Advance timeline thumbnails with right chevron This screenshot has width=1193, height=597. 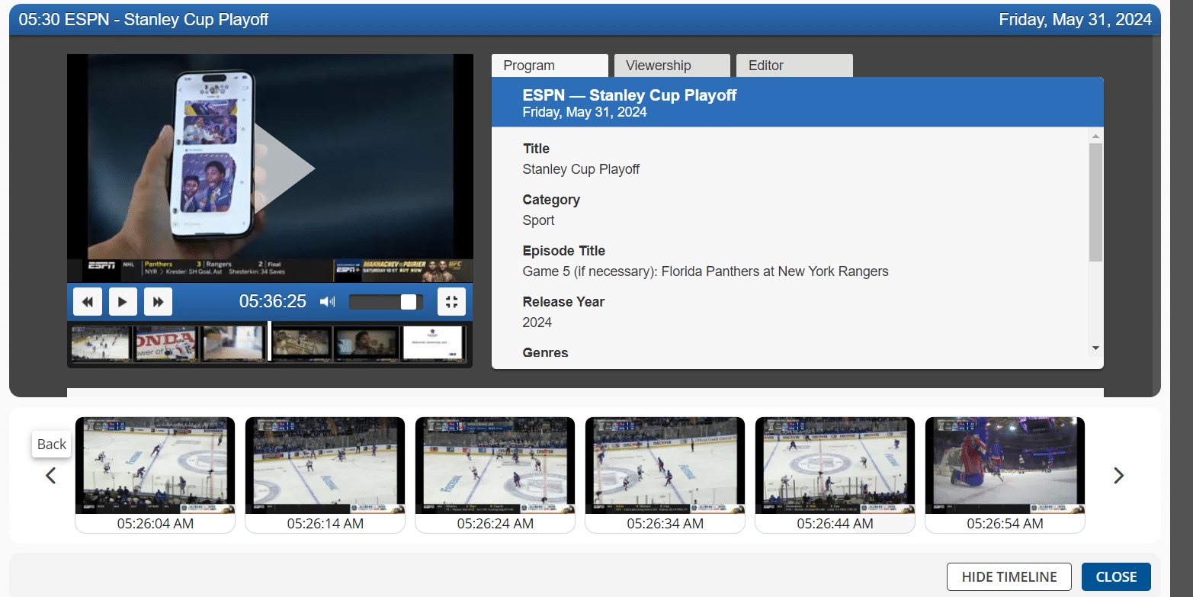pos(1118,476)
